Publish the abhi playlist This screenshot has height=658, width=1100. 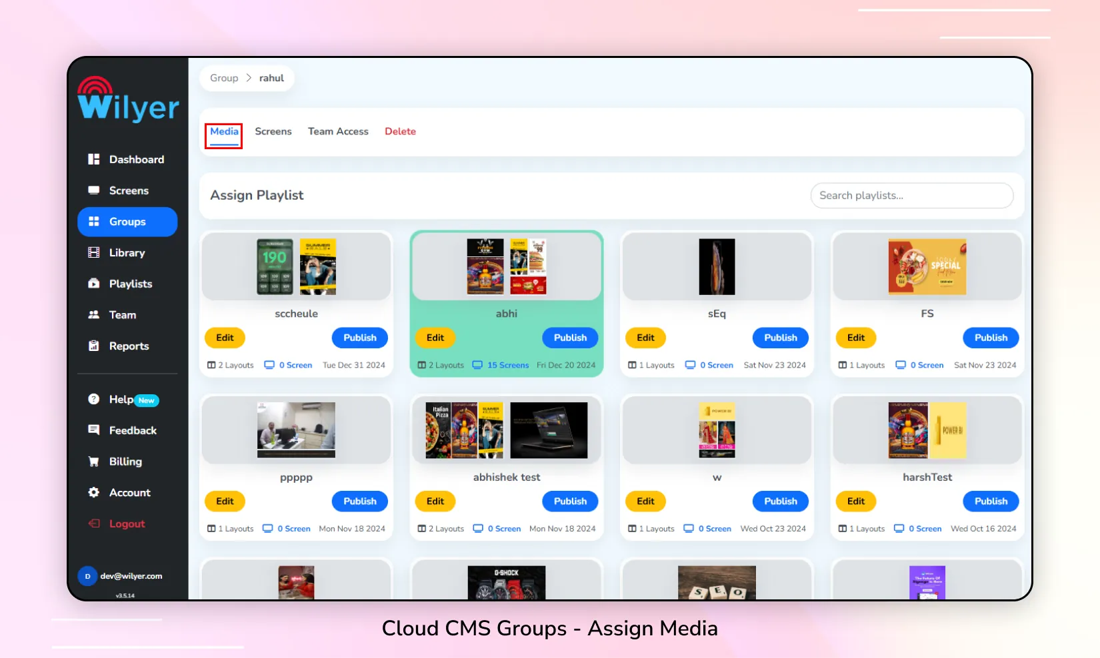[x=570, y=338]
